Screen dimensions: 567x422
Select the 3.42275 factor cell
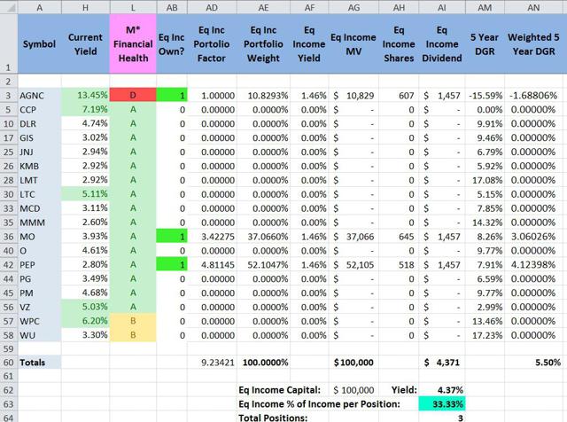coord(213,237)
